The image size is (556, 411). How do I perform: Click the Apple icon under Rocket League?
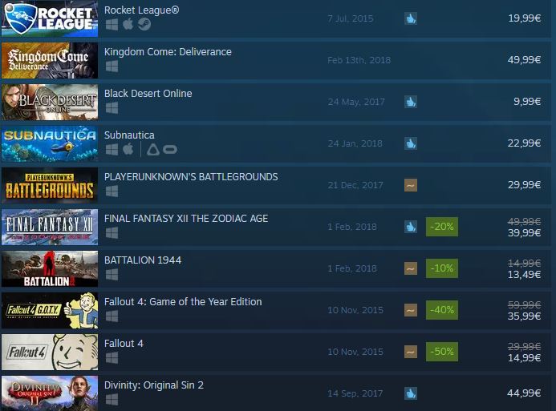coord(128,24)
